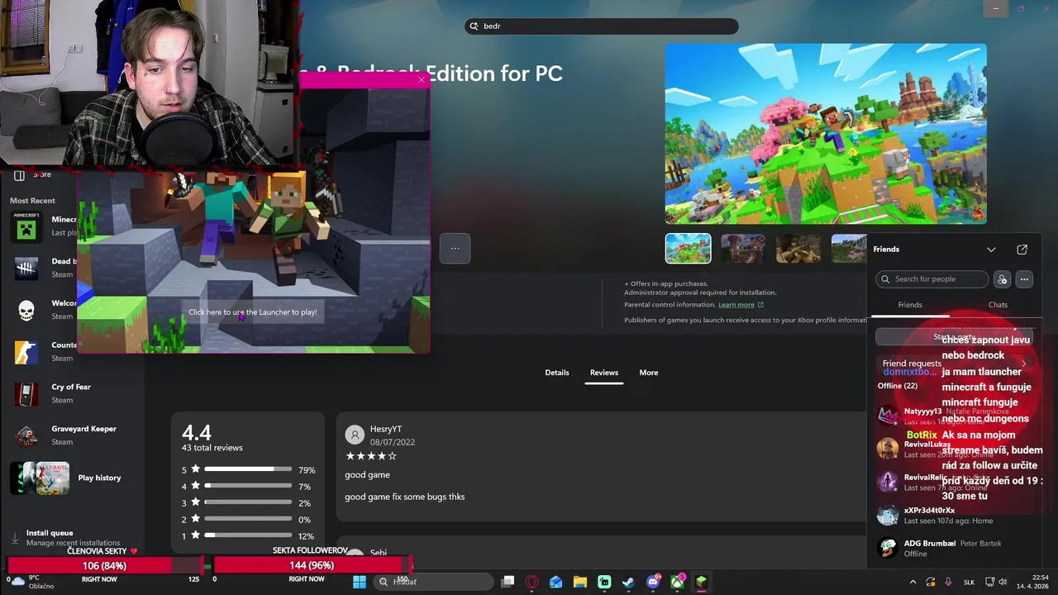
Task: Open weather widget on taskbar
Action: click(31, 582)
